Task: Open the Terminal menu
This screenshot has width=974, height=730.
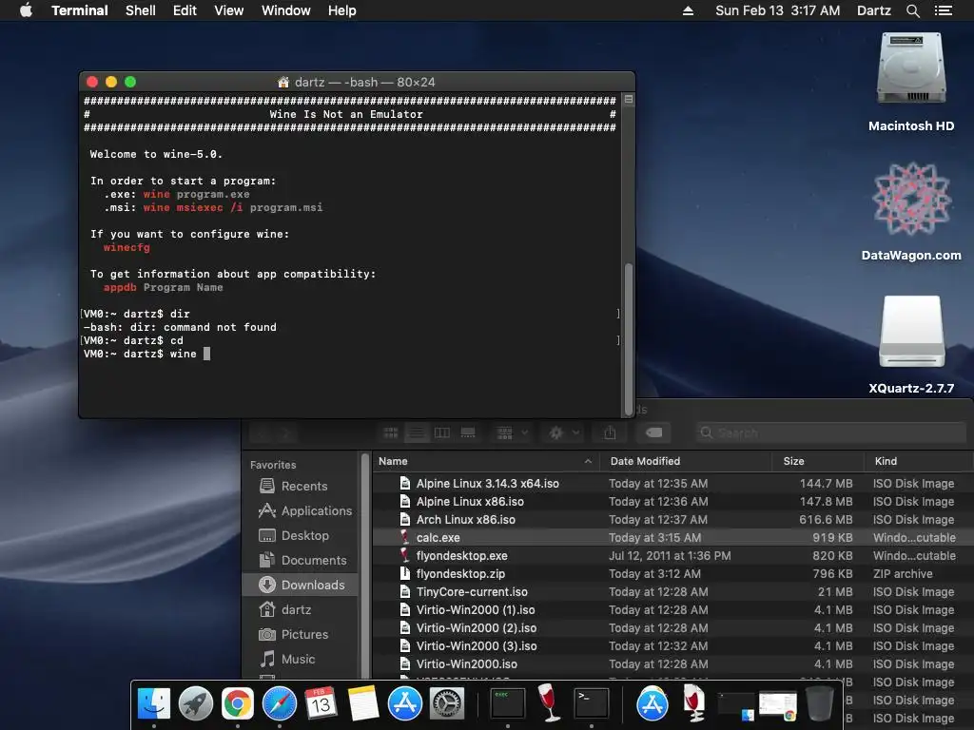Action: [80, 10]
